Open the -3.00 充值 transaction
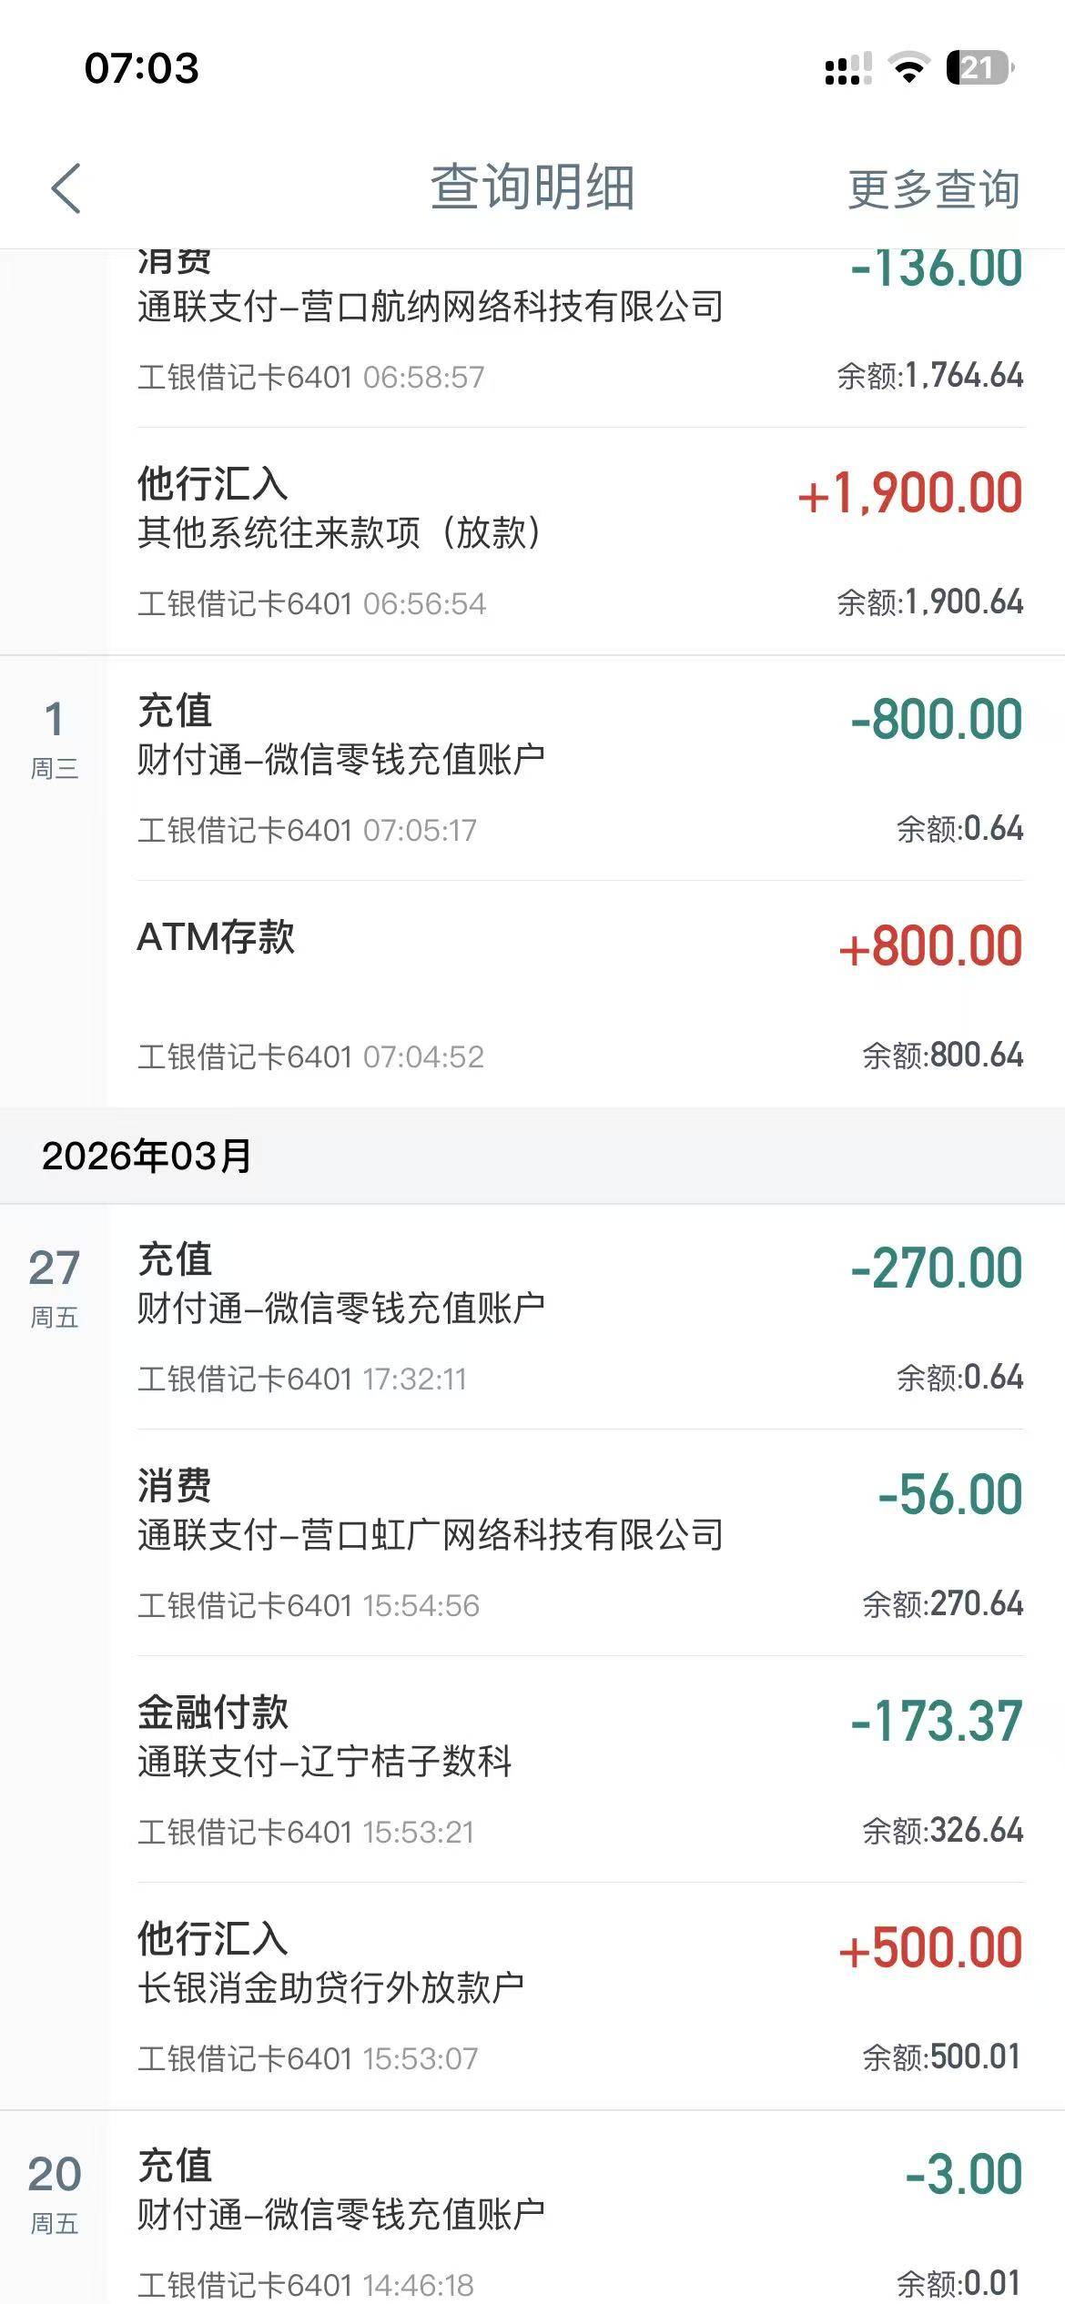 pos(579,2220)
